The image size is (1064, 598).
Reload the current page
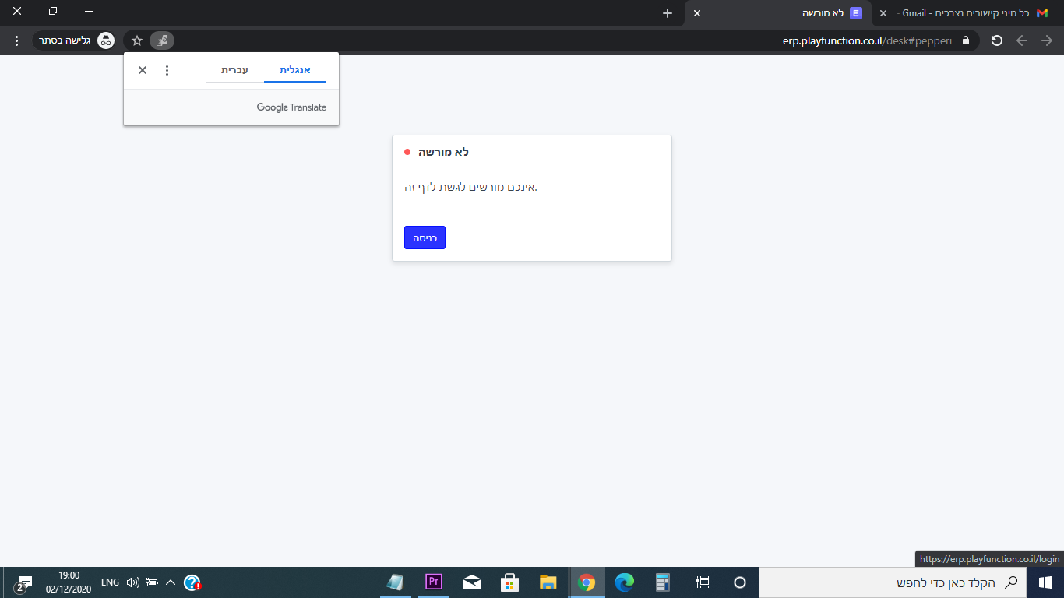pos(997,40)
